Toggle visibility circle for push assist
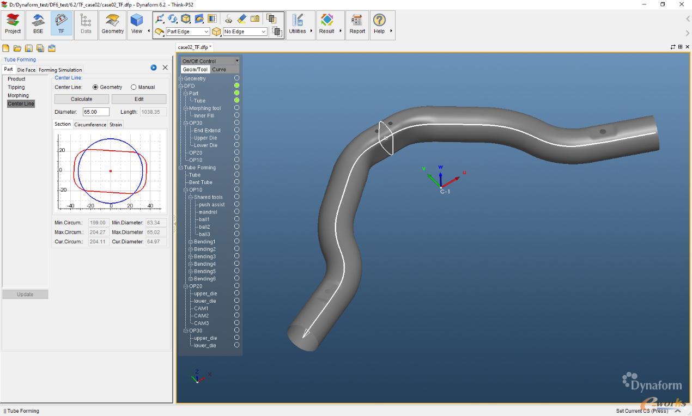The image size is (692, 416). click(236, 204)
